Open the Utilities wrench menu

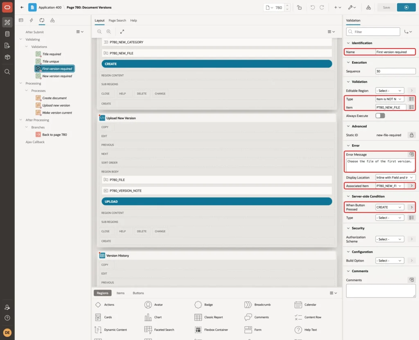351,7
